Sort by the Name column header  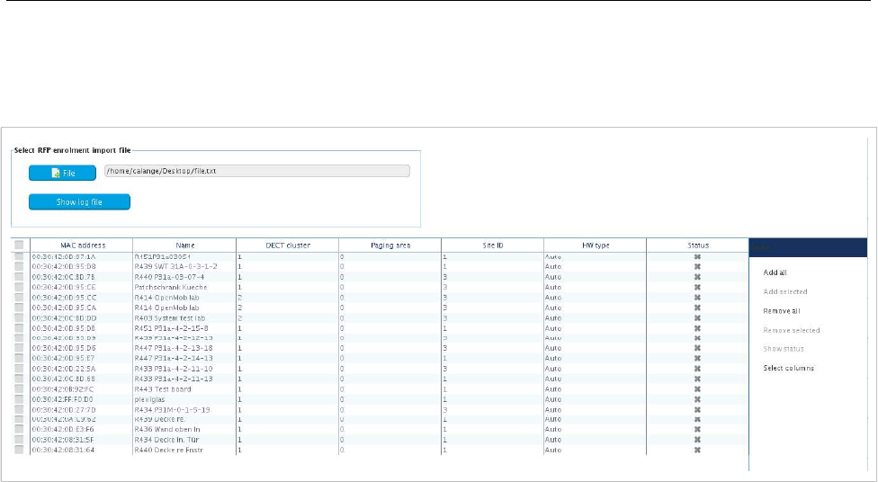tap(184, 245)
